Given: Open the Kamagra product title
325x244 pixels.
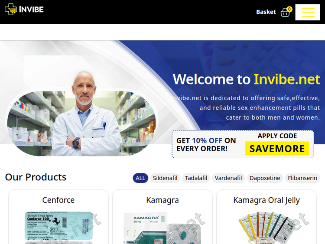Looking at the screenshot, I should click(162, 200).
